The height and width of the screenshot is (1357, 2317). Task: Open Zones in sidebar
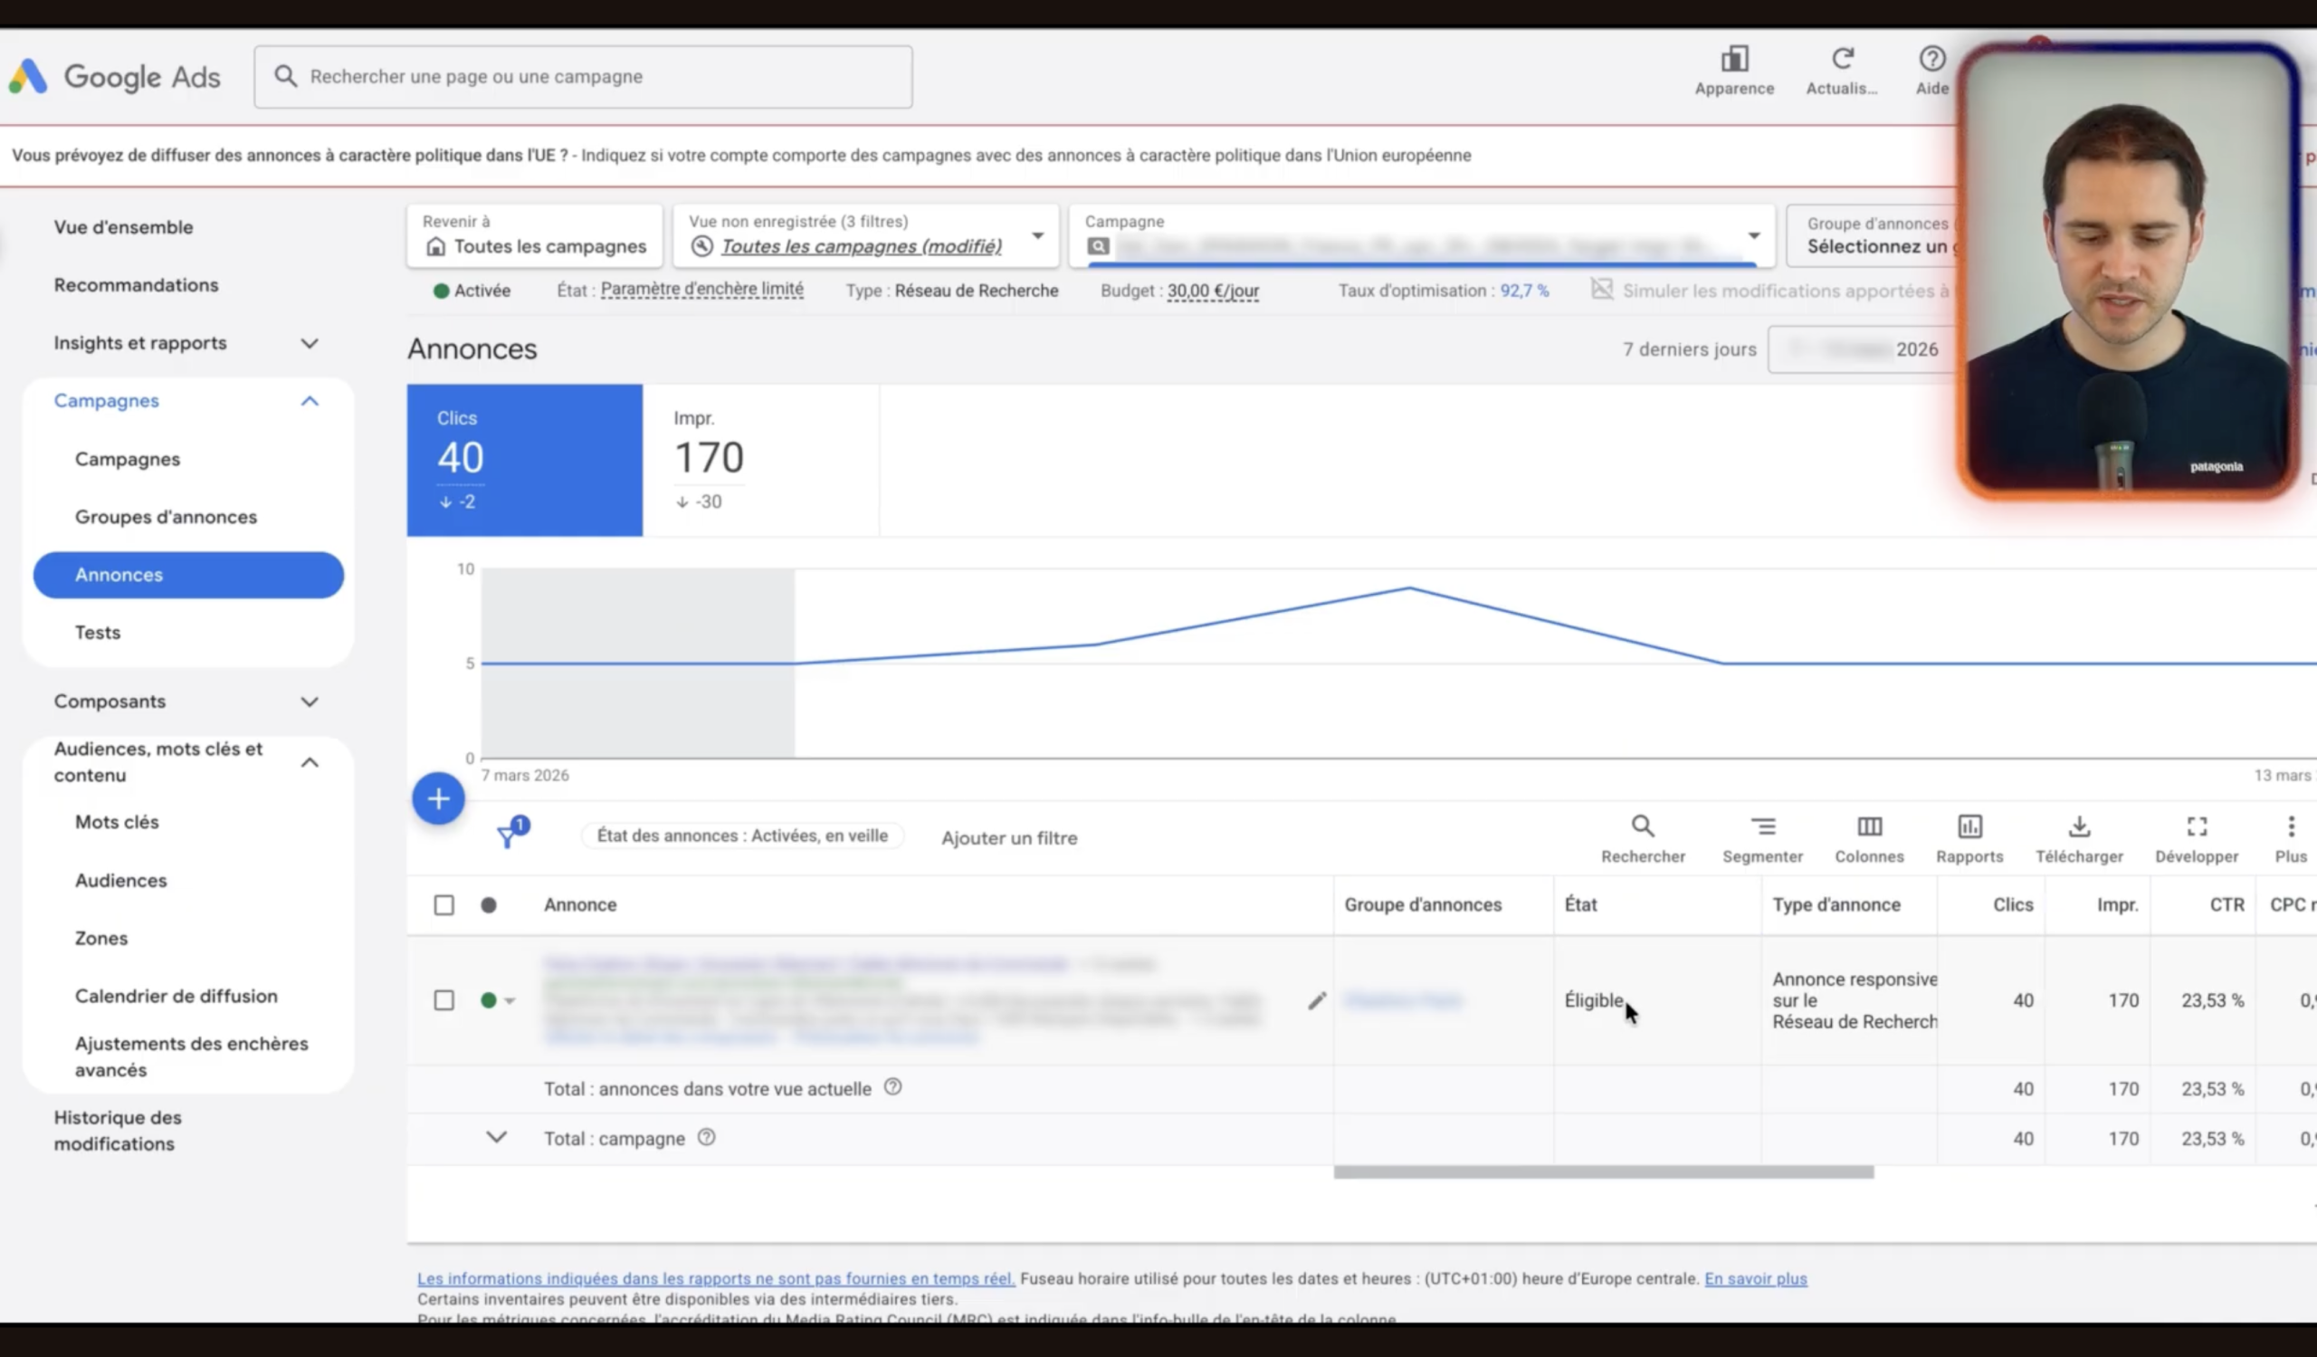pos(101,939)
